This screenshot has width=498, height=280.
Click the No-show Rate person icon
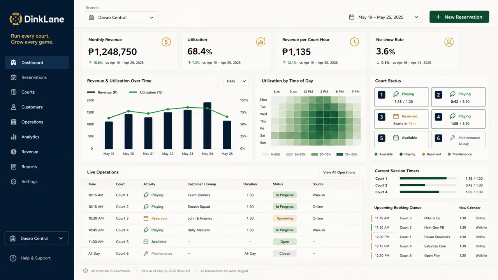pyautogui.click(x=449, y=42)
